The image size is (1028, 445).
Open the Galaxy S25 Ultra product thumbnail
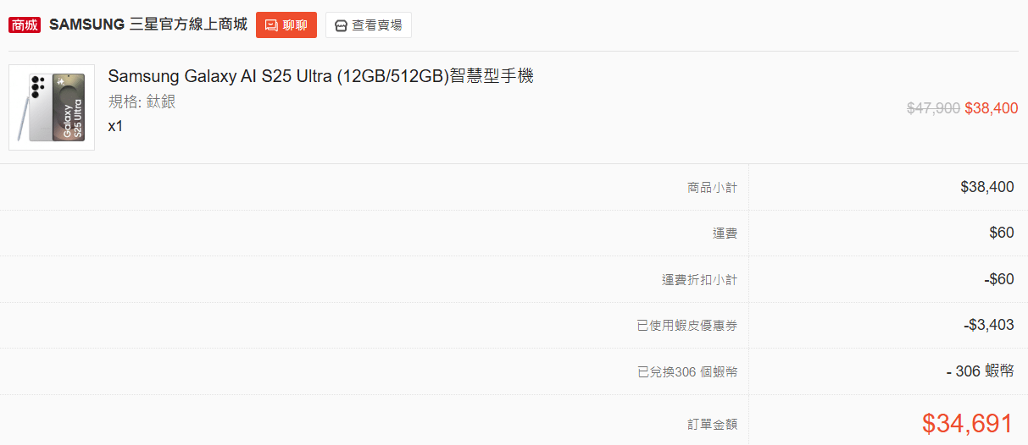(52, 107)
